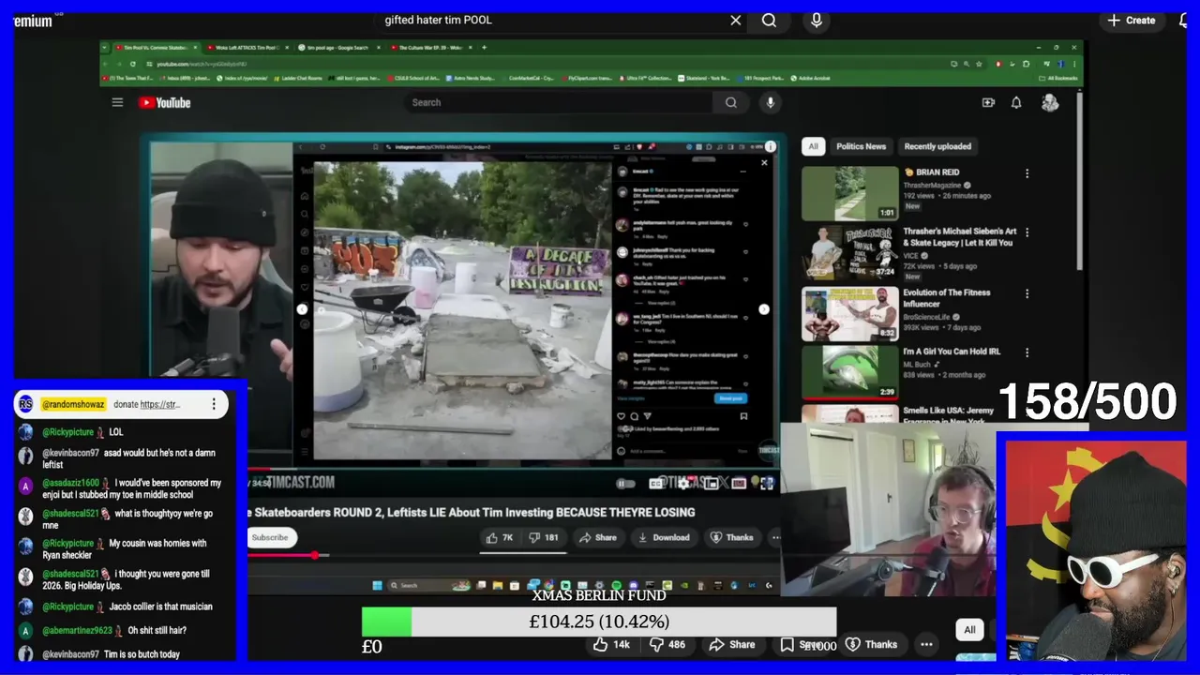The width and height of the screenshot is (1200, 675).
Task: Select the 'All' chip at bottom right
Action: [x=969, y=630]
